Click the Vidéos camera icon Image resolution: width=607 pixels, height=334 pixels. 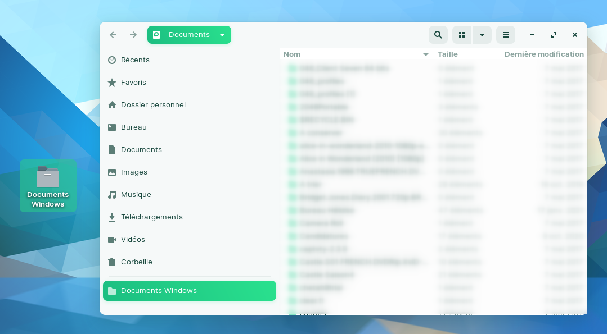point(112,240)
